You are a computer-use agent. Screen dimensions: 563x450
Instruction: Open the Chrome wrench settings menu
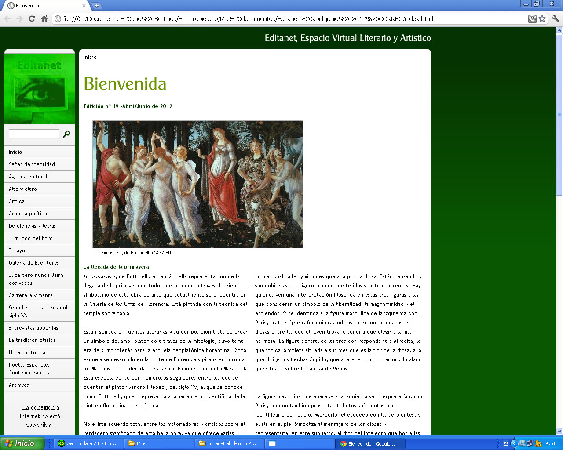[556, 18]
